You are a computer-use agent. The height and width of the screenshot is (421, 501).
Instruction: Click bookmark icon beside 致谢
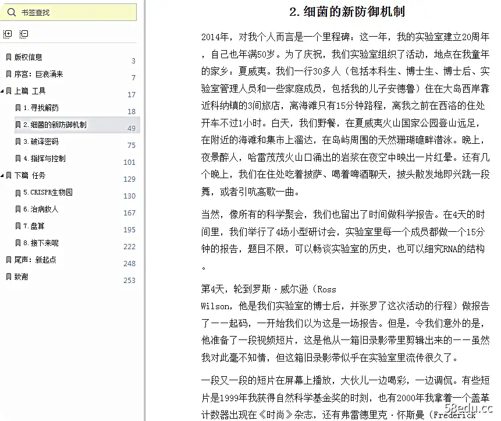click(9, 277)
